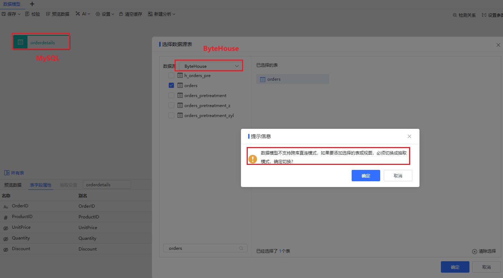Check the orders_pretreatment_z checkbox
Screen dimensions: 503x278
[x=171, y=105]
